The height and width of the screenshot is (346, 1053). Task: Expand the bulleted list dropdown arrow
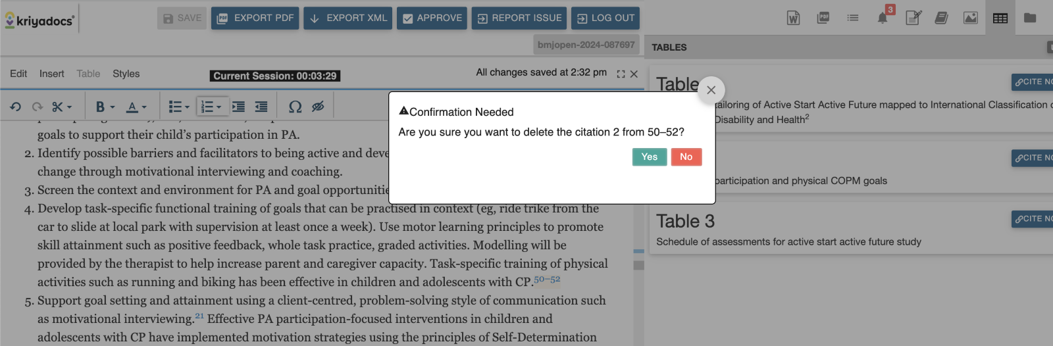point(187,107)
